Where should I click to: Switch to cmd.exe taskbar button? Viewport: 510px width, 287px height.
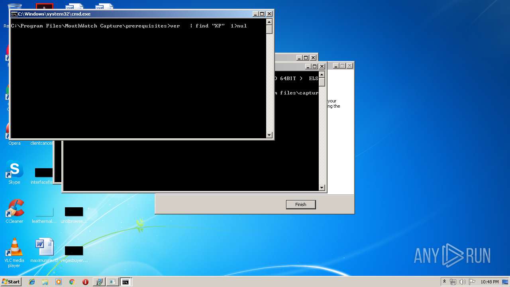(126, 282)
